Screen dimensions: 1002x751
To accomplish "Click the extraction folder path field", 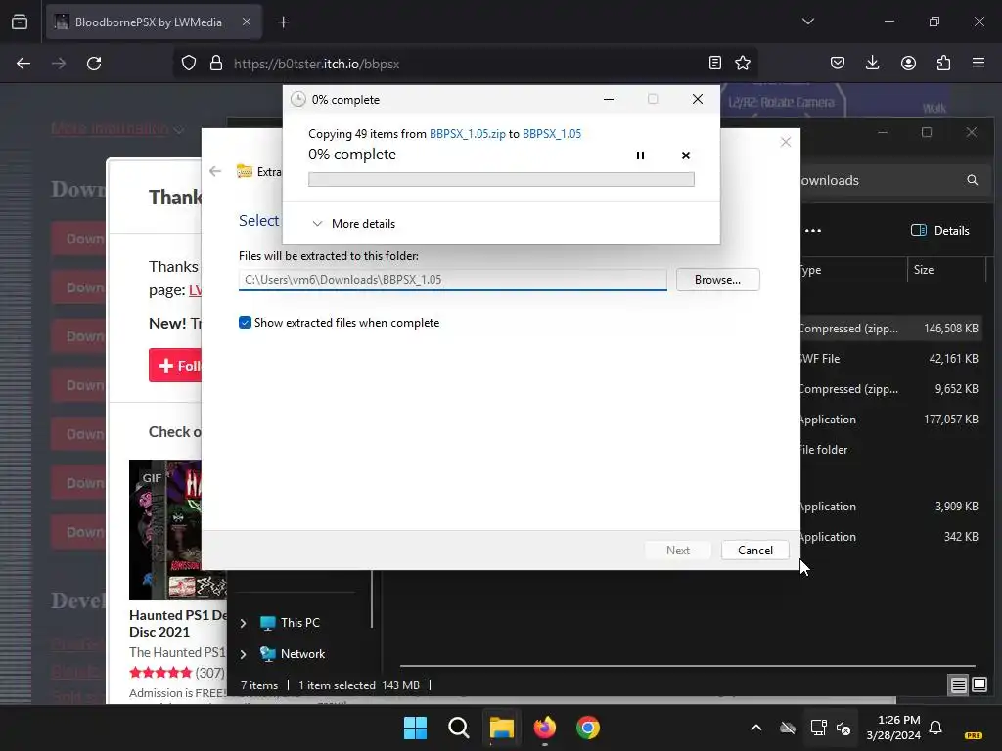I will point(452,280).
